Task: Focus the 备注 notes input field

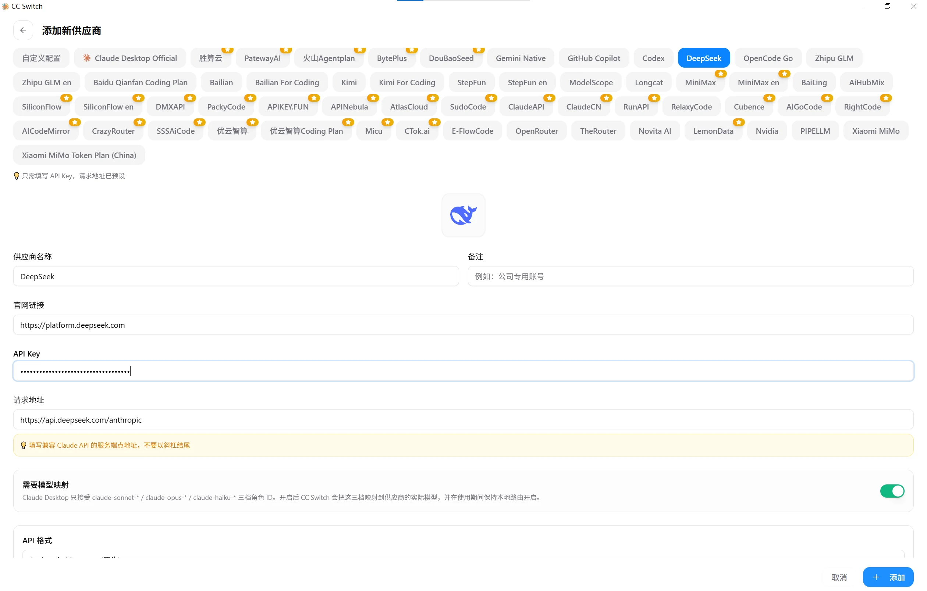Action: [690, 276]
